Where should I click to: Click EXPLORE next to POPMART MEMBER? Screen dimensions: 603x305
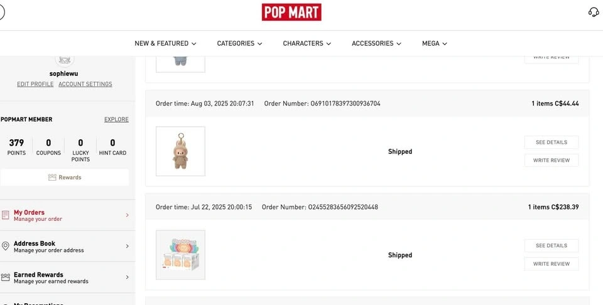pos(117,119)
